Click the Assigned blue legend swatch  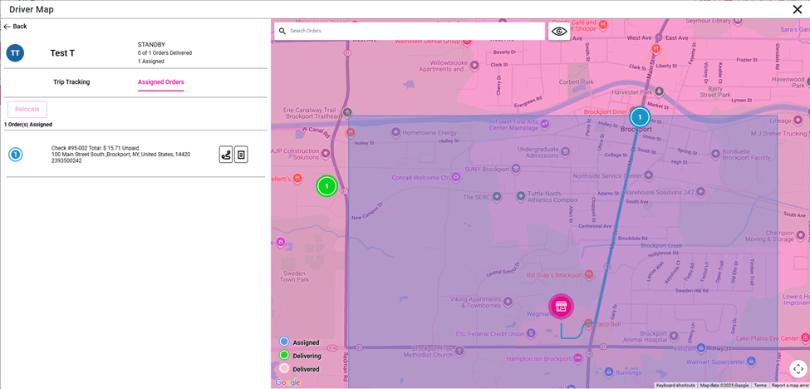284,342
